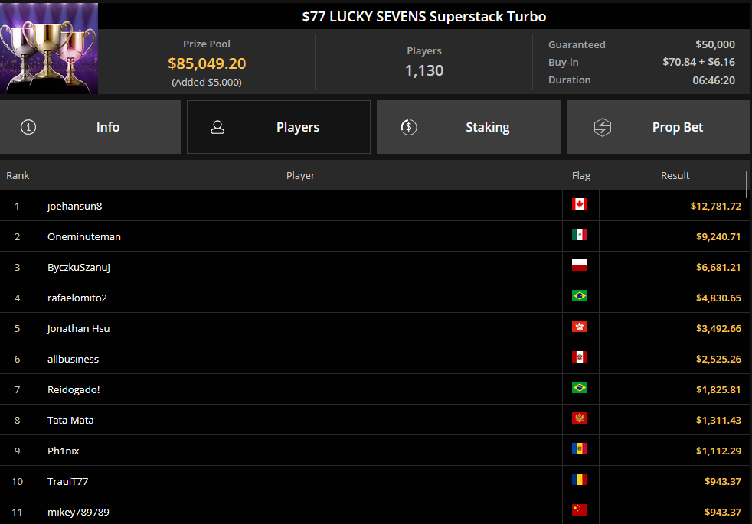Open the Prop Bet tab
The width and height of the screenshot is (752, 524).
[x=659, y=127]
